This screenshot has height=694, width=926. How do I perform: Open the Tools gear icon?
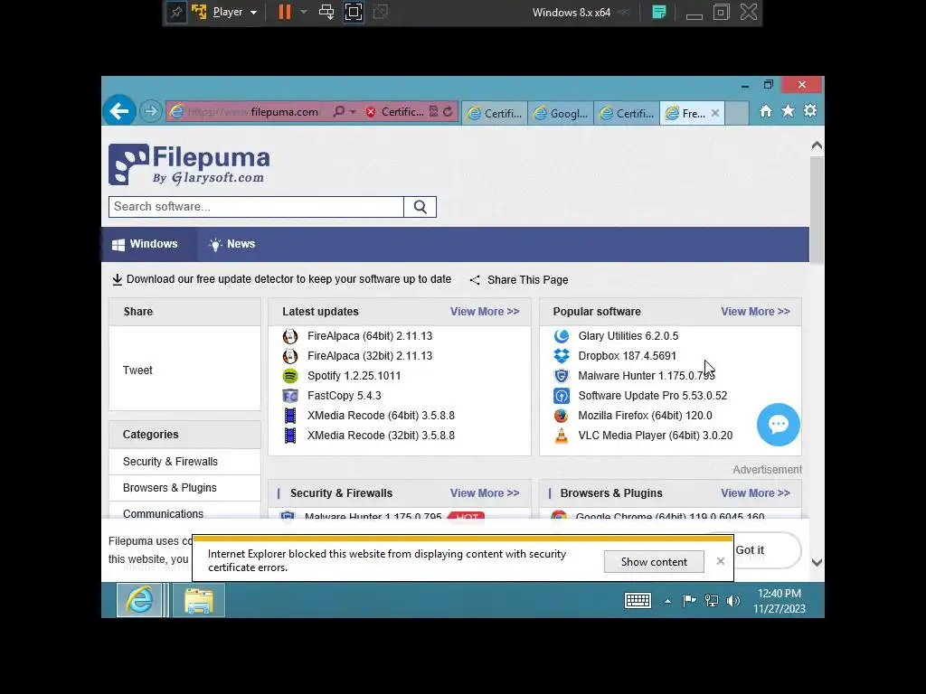(x=810, y=111)
